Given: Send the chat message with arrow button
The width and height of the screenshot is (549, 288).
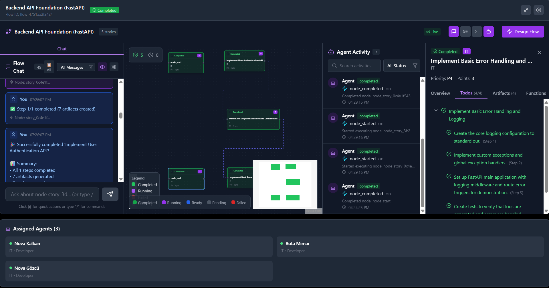Looking at the screenshot, I should [x=110, y=194].
